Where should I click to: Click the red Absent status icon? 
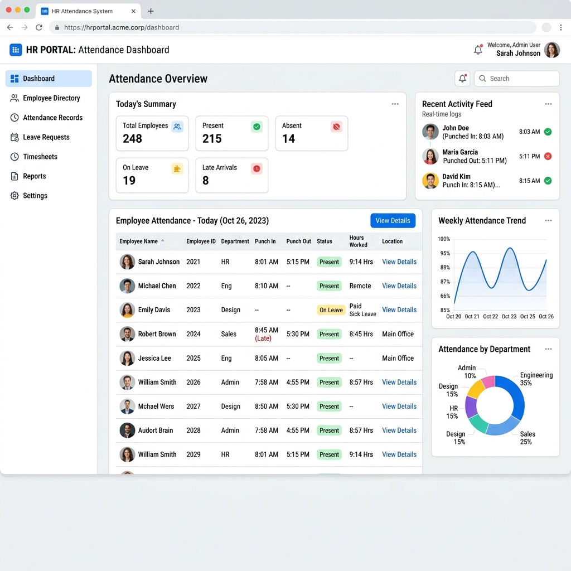pos(336,127)
